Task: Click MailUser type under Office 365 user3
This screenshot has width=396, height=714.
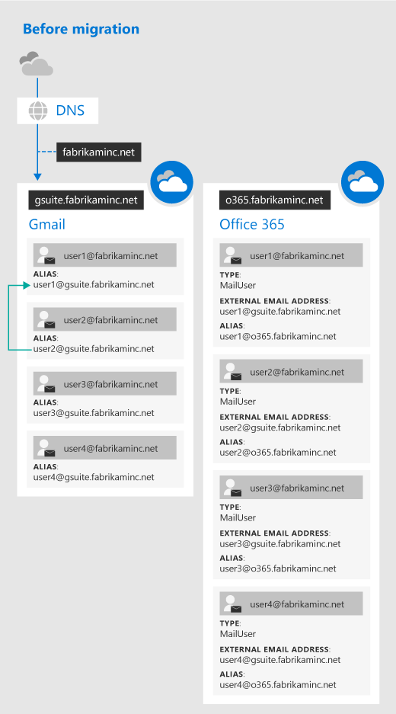Action: click(238, 517)
